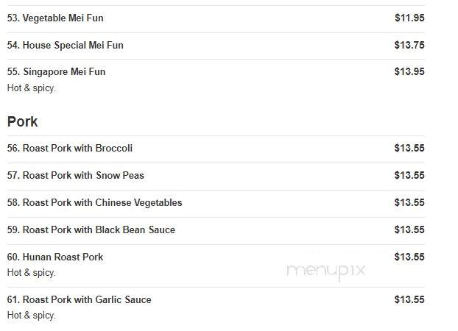The height and width of the screenshot is (331, 458).
Task: Open 58. Roast Pork with Chinese Vegetables
Action: [x=95, y=202]
